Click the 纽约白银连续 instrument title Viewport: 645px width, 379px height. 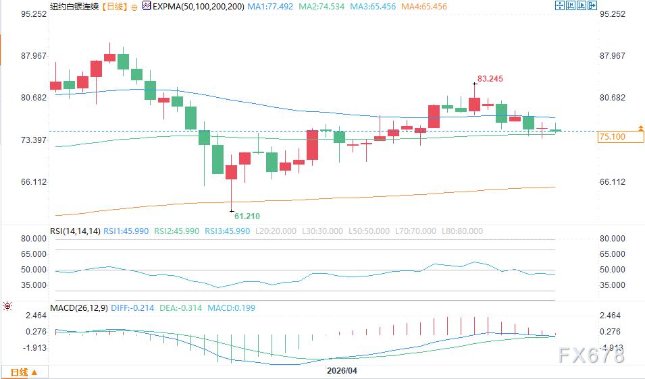click(x=74, y=7)
